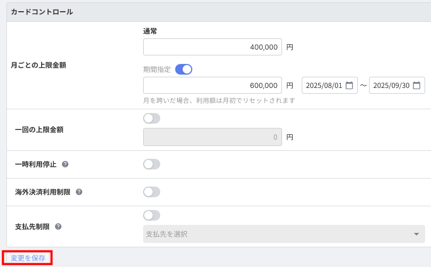Turn on the 一時利用停止 switch
The width and height of the screenshot is (431, 267).
pos(152,164)
